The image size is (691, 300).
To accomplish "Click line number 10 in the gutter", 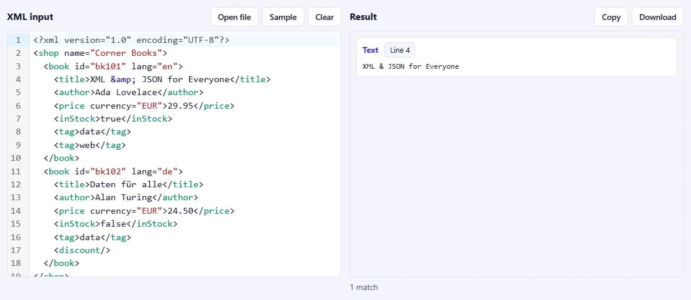I will pos(16,158).
